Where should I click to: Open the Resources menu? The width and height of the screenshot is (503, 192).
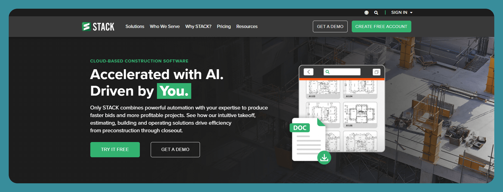(x=247, y=26)
